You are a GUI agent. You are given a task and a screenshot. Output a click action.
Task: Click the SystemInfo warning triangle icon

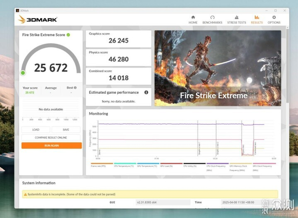pyautogui.click(x=25, y=195)
